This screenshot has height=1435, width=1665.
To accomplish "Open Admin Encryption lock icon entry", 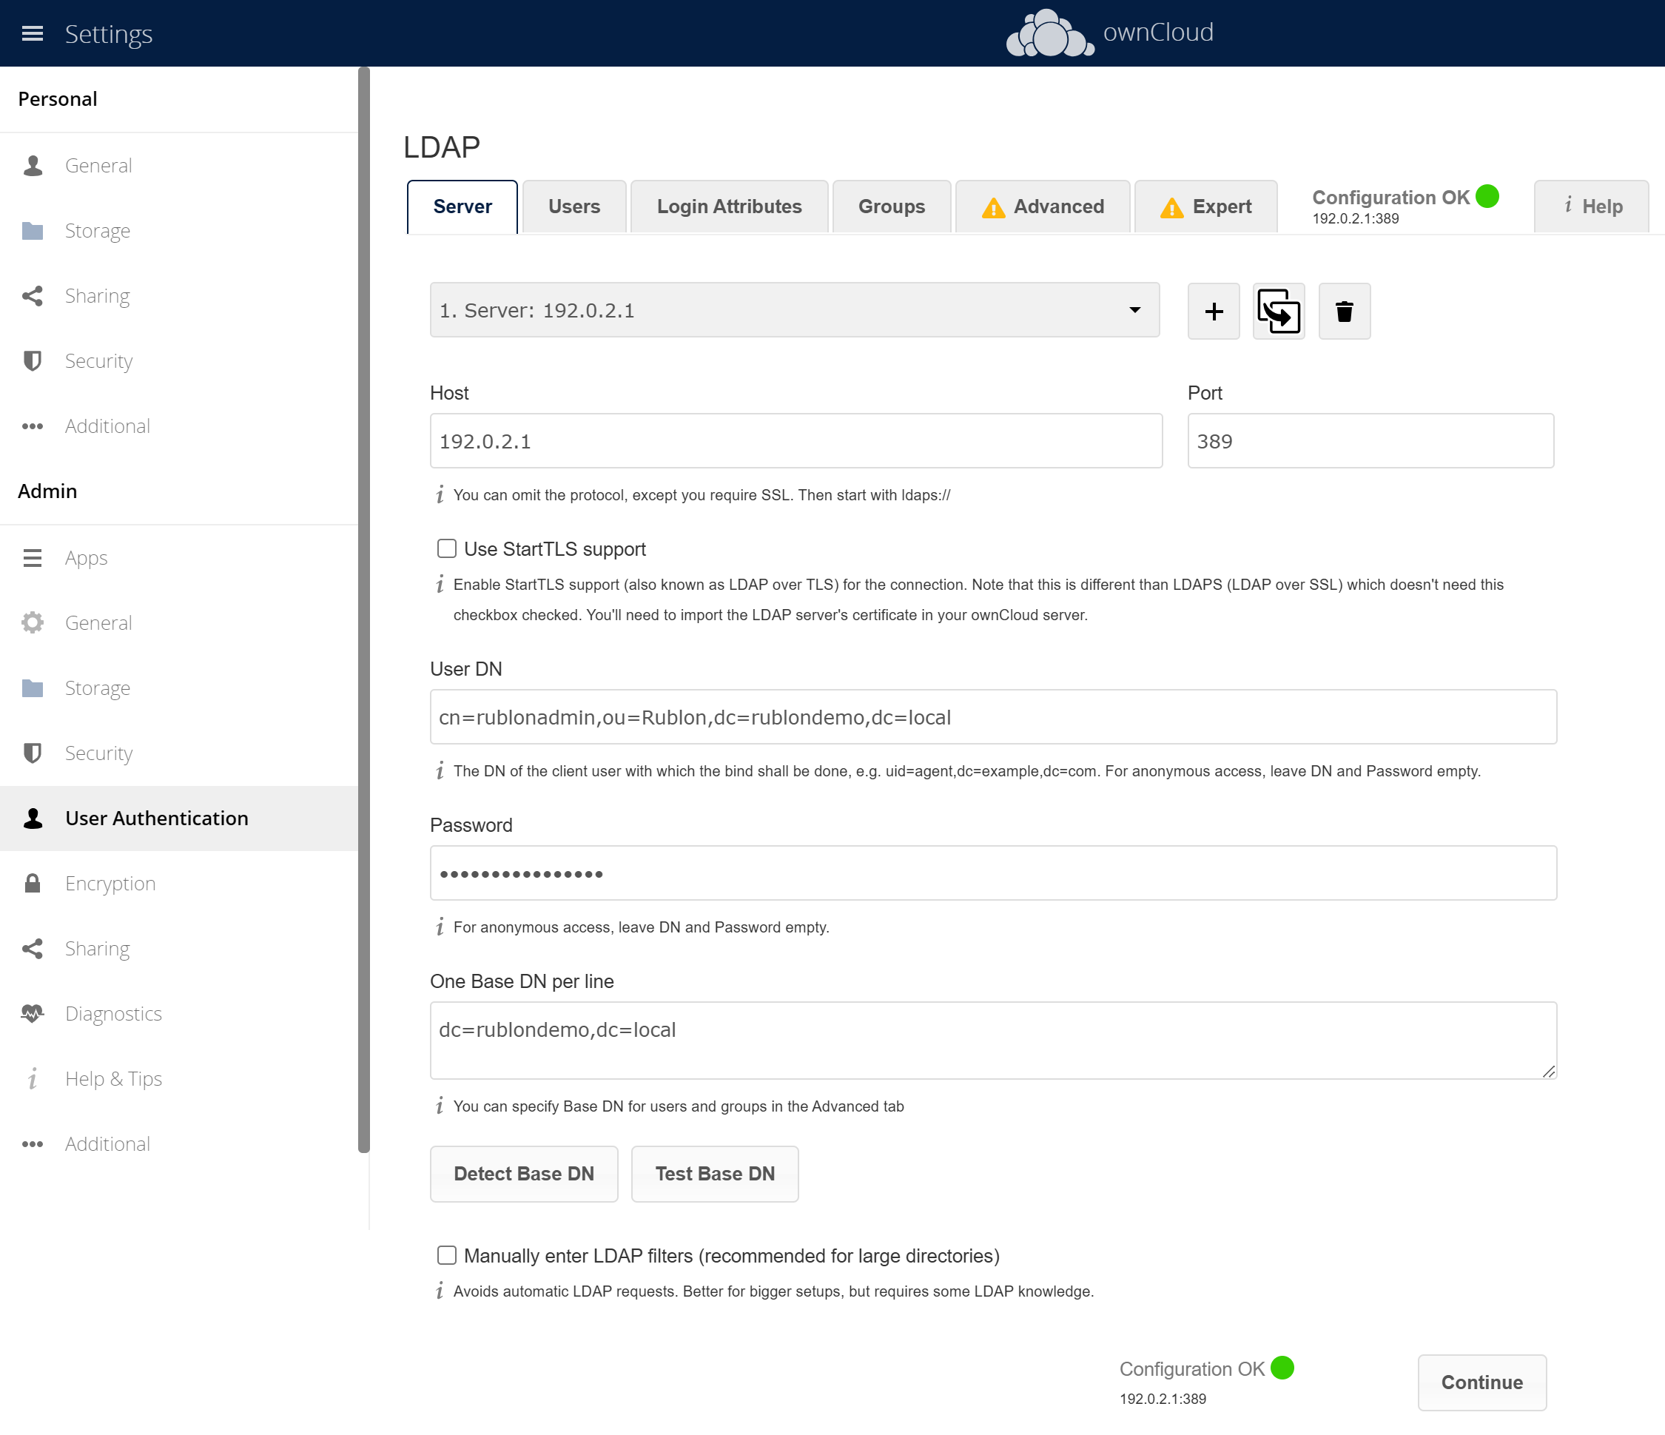I will point(32,883).
